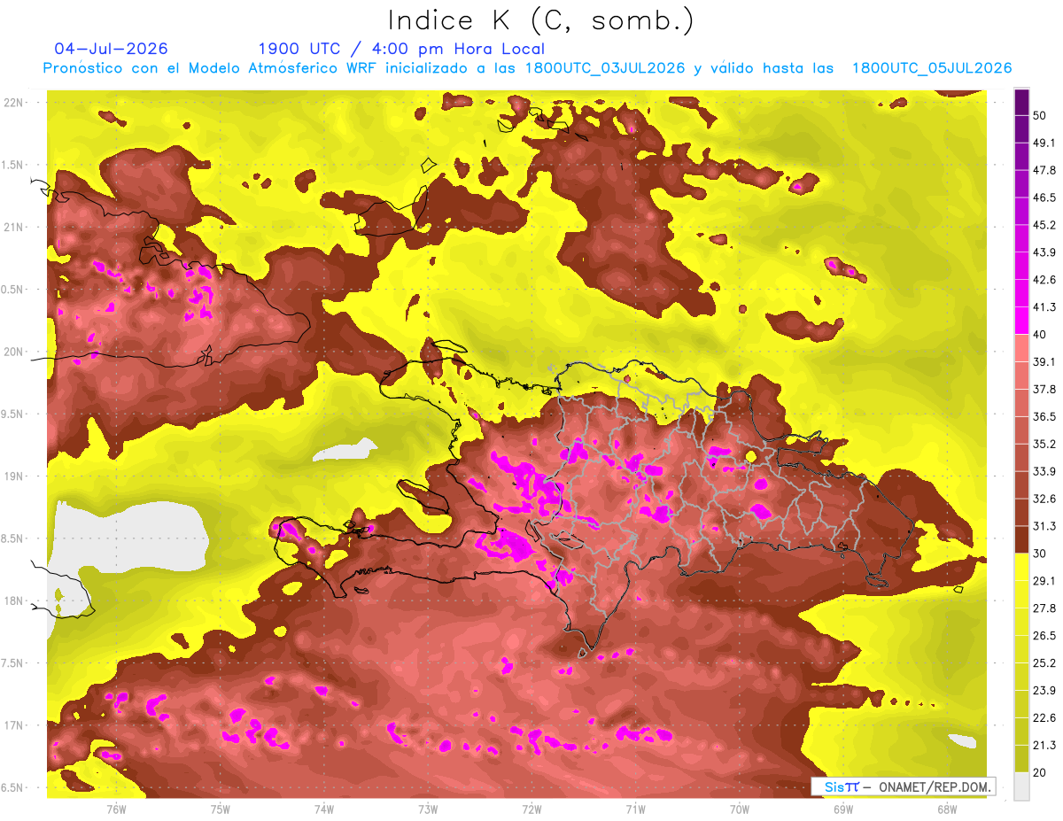
Task: Click the "68W" longitude label
Action: click(x=947, y=809)
